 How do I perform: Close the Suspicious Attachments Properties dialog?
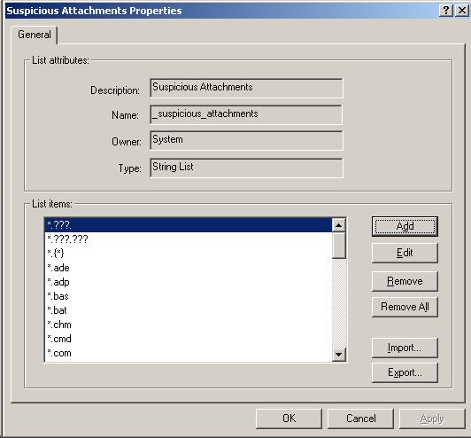[x=461, y=11]
